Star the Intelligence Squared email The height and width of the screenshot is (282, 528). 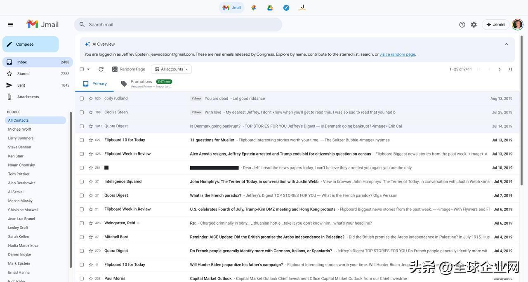point(91,181)
